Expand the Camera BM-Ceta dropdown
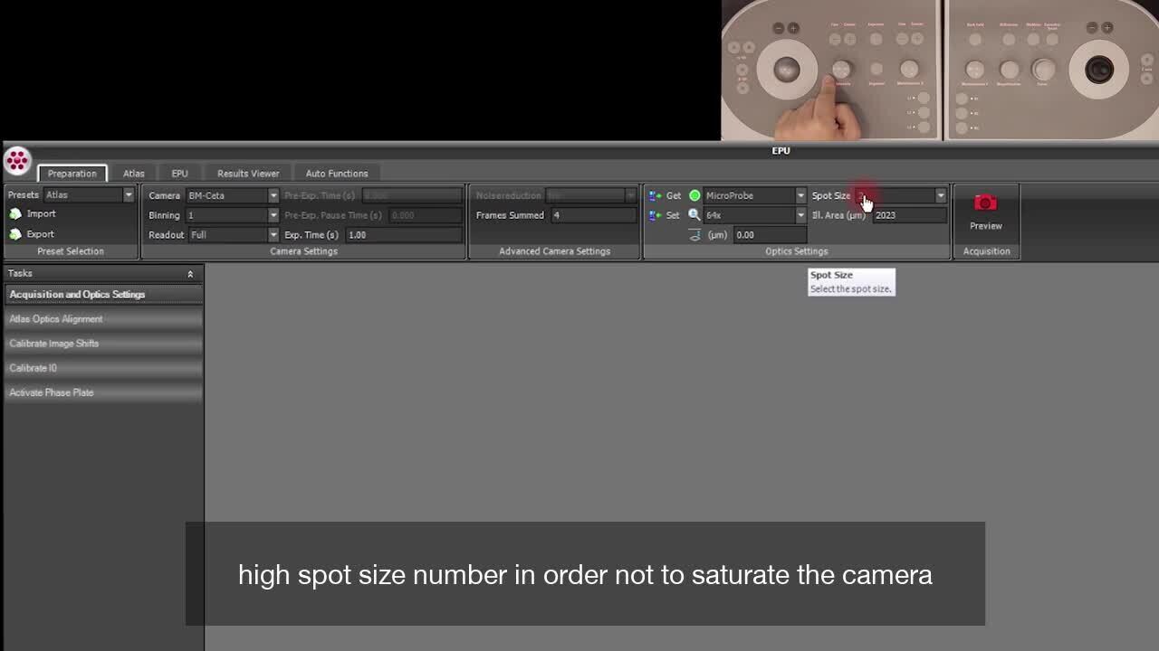1159x651 pixels. [x=273, y=195]
